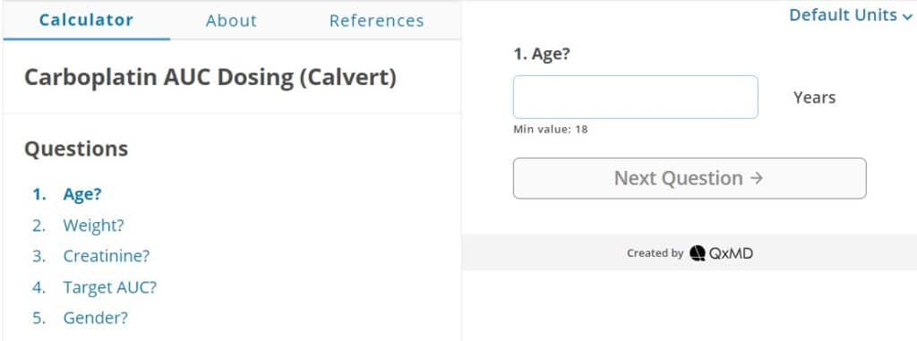
Task: Focus the Age input field
Action: point(636,97)
